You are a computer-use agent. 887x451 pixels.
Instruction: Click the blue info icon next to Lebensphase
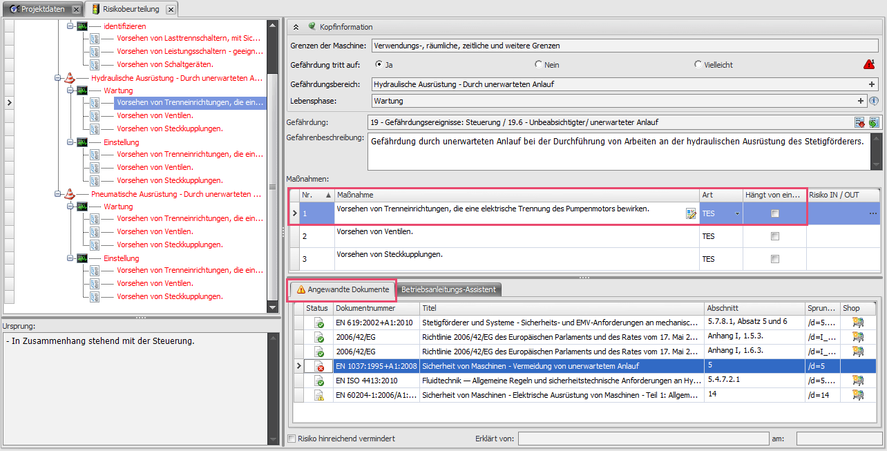pyautogui.click(x=874, y=101)
